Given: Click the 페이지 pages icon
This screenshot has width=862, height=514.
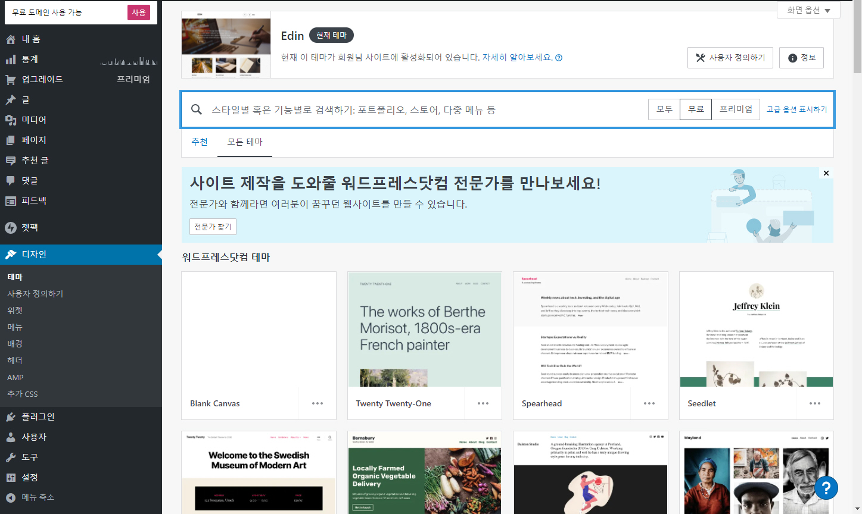Looking at the screenshot, I should click(11, 140).
